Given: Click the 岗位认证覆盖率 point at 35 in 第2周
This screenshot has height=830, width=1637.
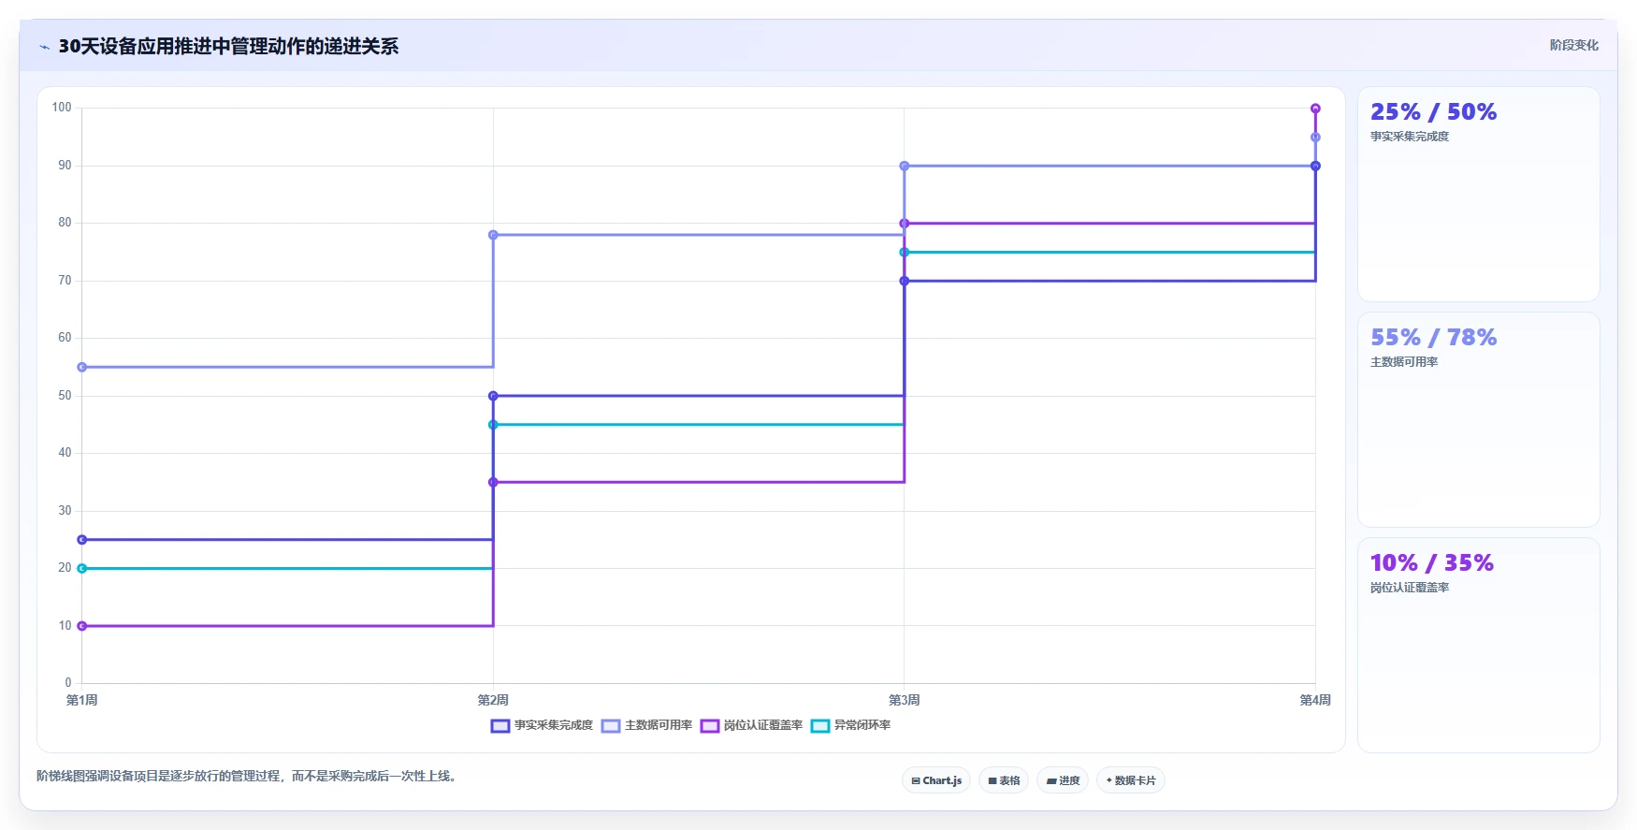Looking at the screenshot, I should [493, 482].
